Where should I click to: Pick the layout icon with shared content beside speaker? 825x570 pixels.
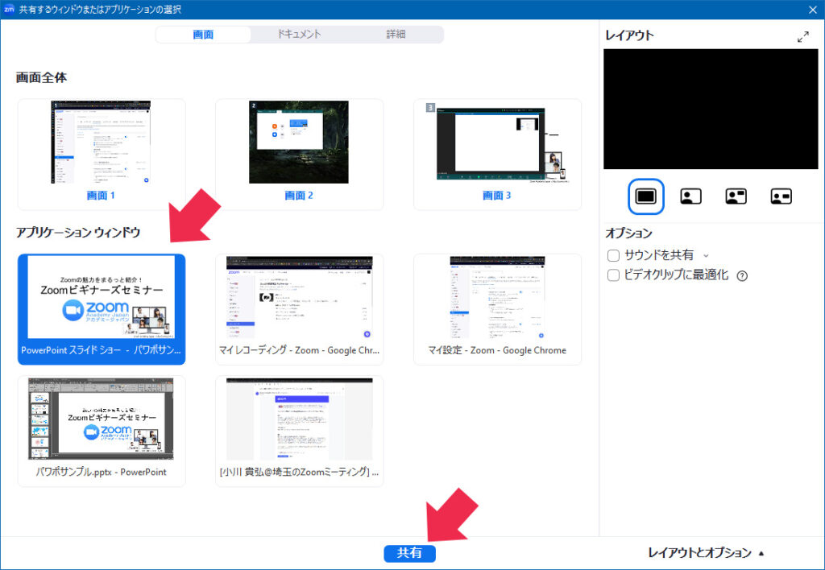(736, 196)
